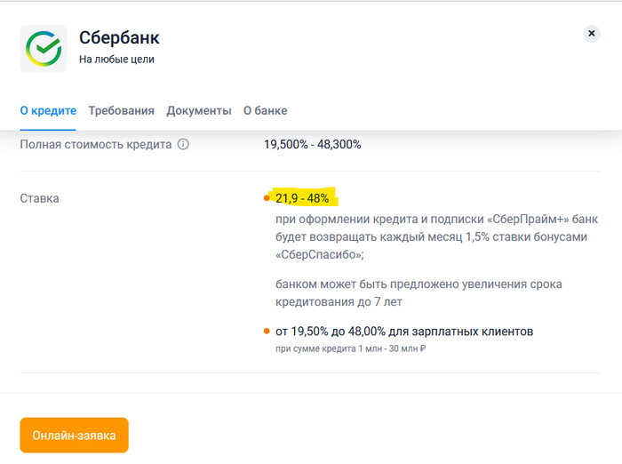Viewport: 622px width, 464px height.
Task: Click the 19,500% - 48,300% value
Action: (312, 144)
